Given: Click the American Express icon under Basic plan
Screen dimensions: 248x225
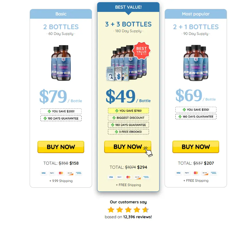Looking at the screenshot, I should 79,173.
